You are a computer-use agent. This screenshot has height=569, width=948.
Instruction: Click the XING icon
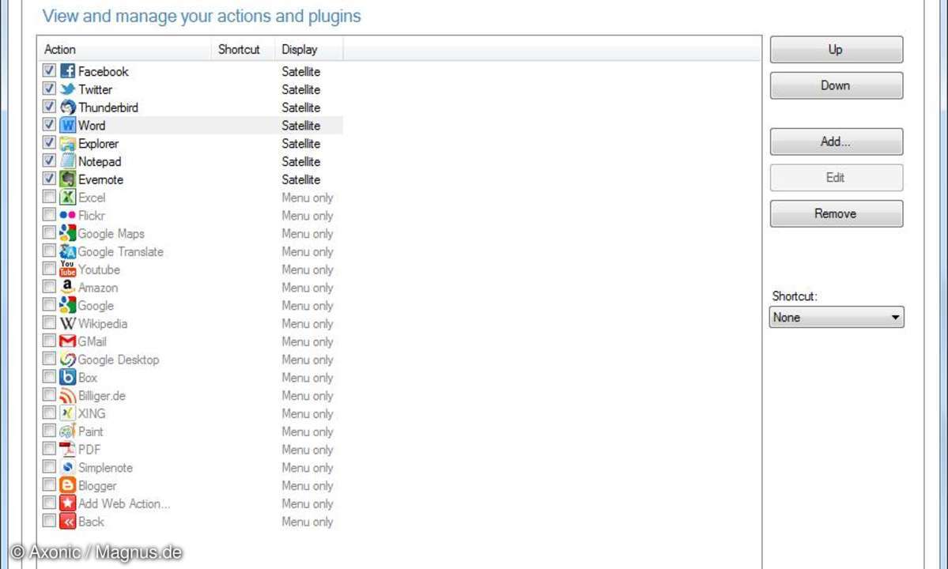[68, 414]
